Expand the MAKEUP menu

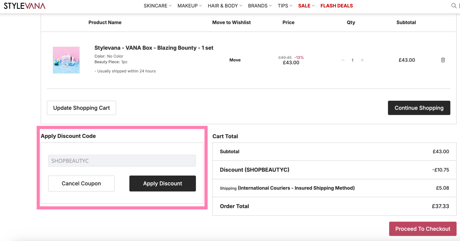[190, 6]
